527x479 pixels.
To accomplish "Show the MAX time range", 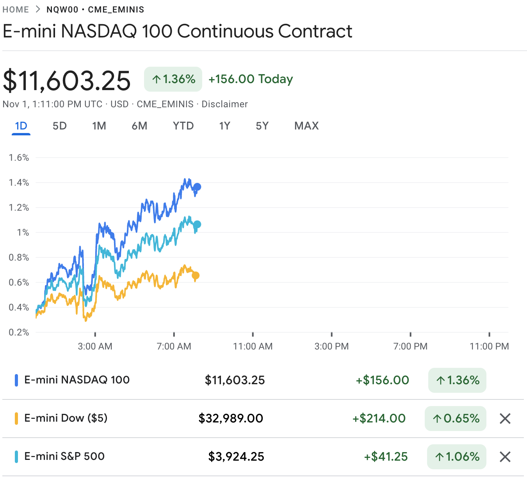I will click(x=306, y=126).
